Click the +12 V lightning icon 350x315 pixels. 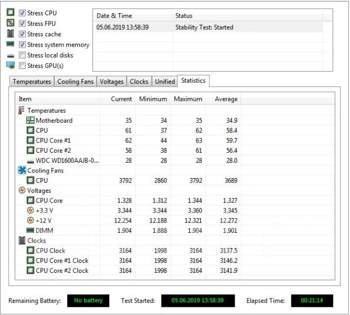click(x=31, y=220)
